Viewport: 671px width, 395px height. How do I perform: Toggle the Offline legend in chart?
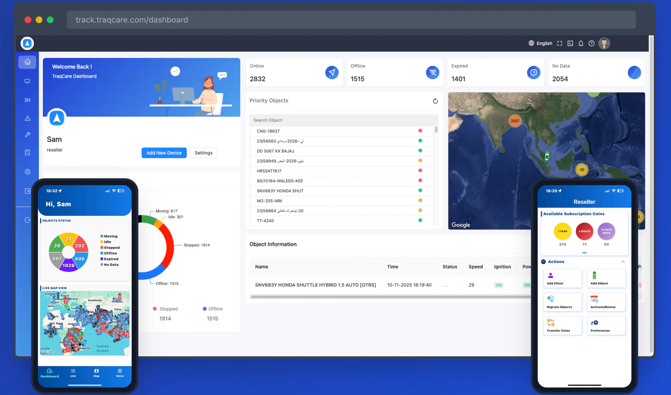(x=213, y=309)
